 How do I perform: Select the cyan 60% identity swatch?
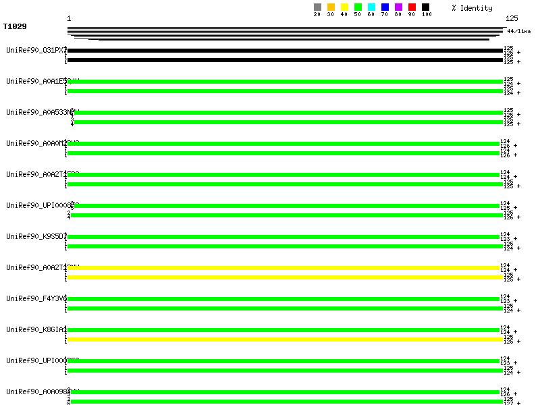point(371,7)
